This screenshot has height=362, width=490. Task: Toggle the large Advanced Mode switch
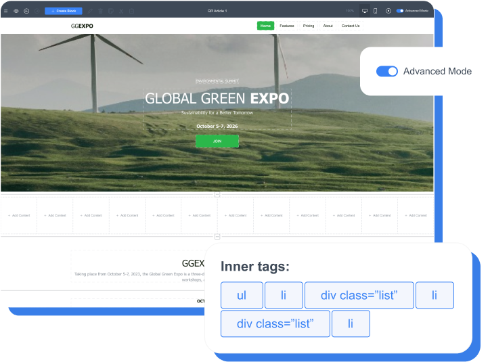(x=387, y=71)
